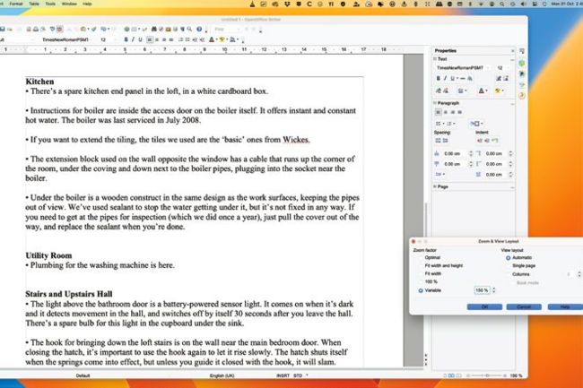This screenshot has width=583, height=388.
Task: Click the Variable zoom percentage field
Action: click(481, 290)
